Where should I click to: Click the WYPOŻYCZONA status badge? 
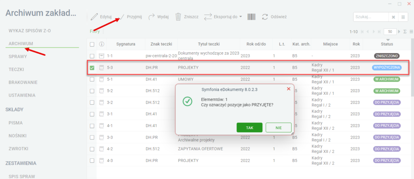click(x=387, y=67)
